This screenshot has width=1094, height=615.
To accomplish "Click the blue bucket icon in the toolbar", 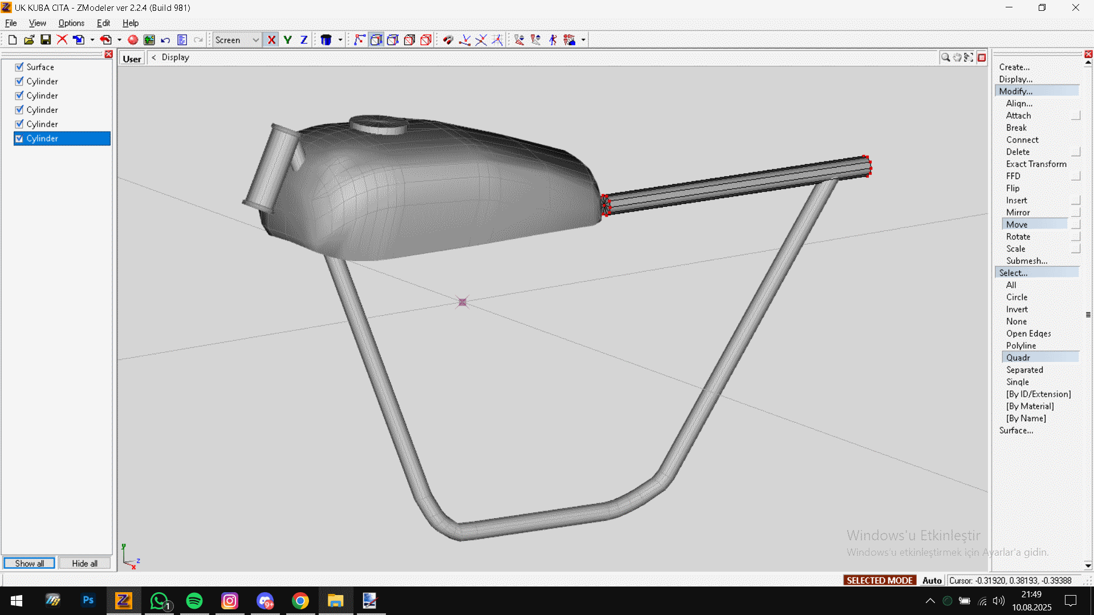I will pos(326,40).
